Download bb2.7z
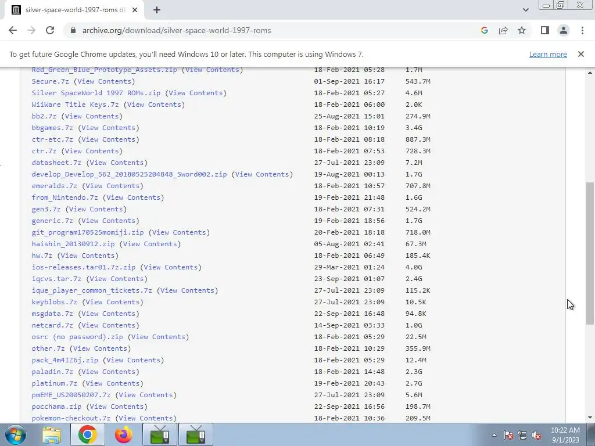Screen dimensions: 595x446 [x=44, y=116]
